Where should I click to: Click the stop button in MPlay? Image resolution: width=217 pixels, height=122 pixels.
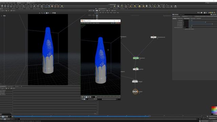[86, 97]
